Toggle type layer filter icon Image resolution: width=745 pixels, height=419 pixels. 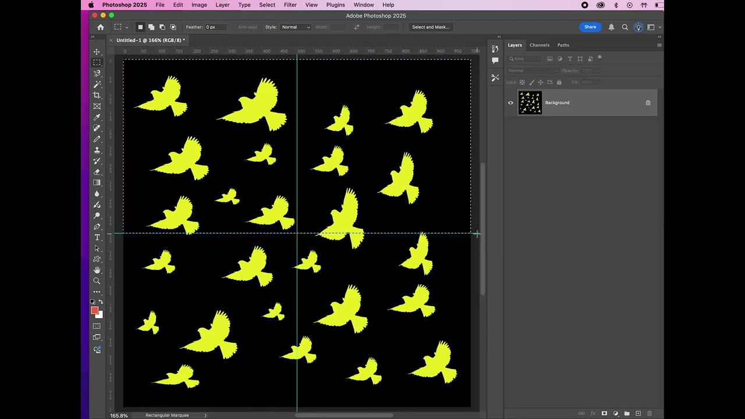(x=570, y=59)
